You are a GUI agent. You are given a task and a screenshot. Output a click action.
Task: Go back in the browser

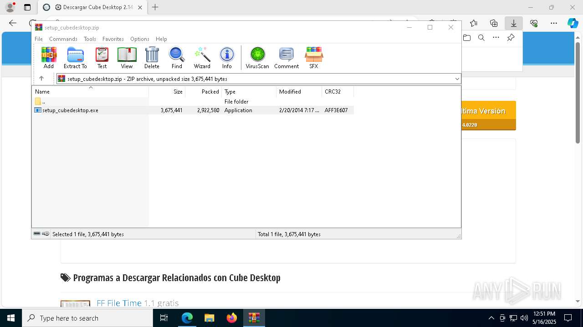[x=13, y=23]
